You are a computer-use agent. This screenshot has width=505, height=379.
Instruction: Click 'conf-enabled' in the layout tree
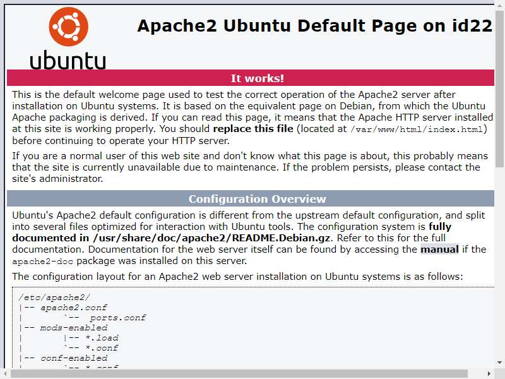coord(74,358)
